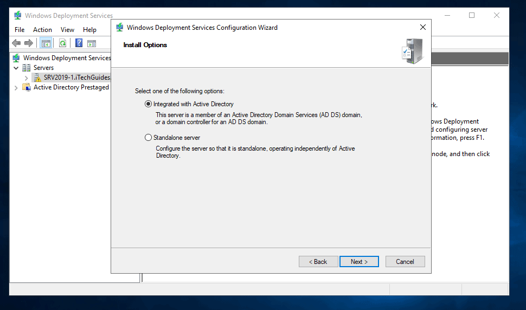The height and width of the screenshot is (310, 526).
Task: Select Standalone server radio button
Action: coord(148,138)
